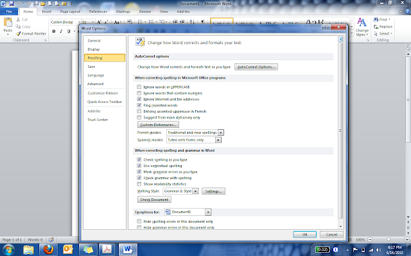The width and height of the screenshot is (411, 256).
Task: Click the AutoCorrect Options button
Action: [256, 67]
